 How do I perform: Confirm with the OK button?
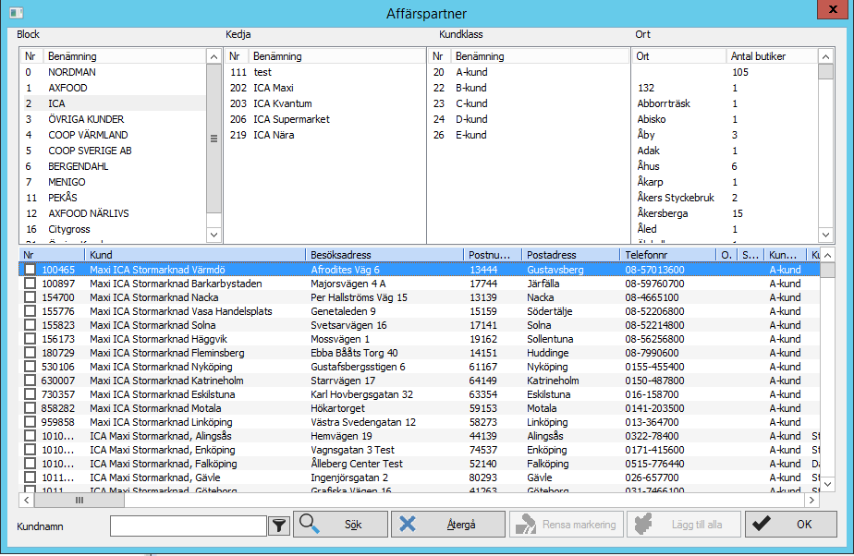[x=791, y=525]
